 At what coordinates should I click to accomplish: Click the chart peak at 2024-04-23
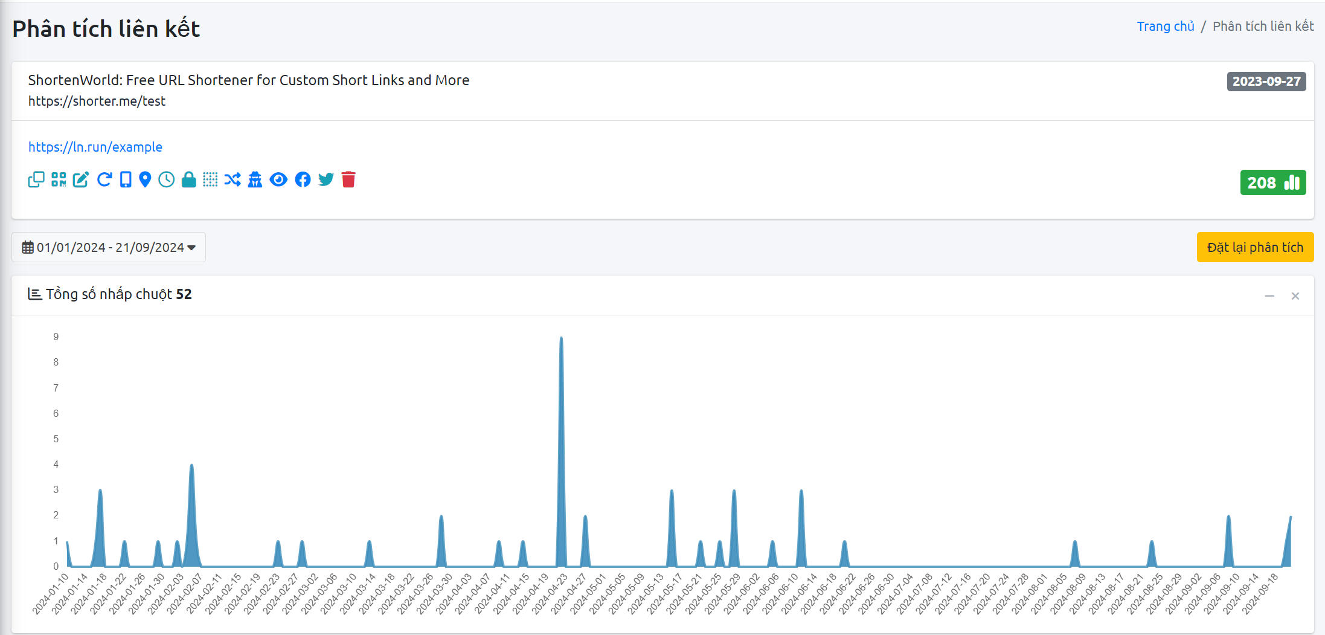[x=561, y=338]
